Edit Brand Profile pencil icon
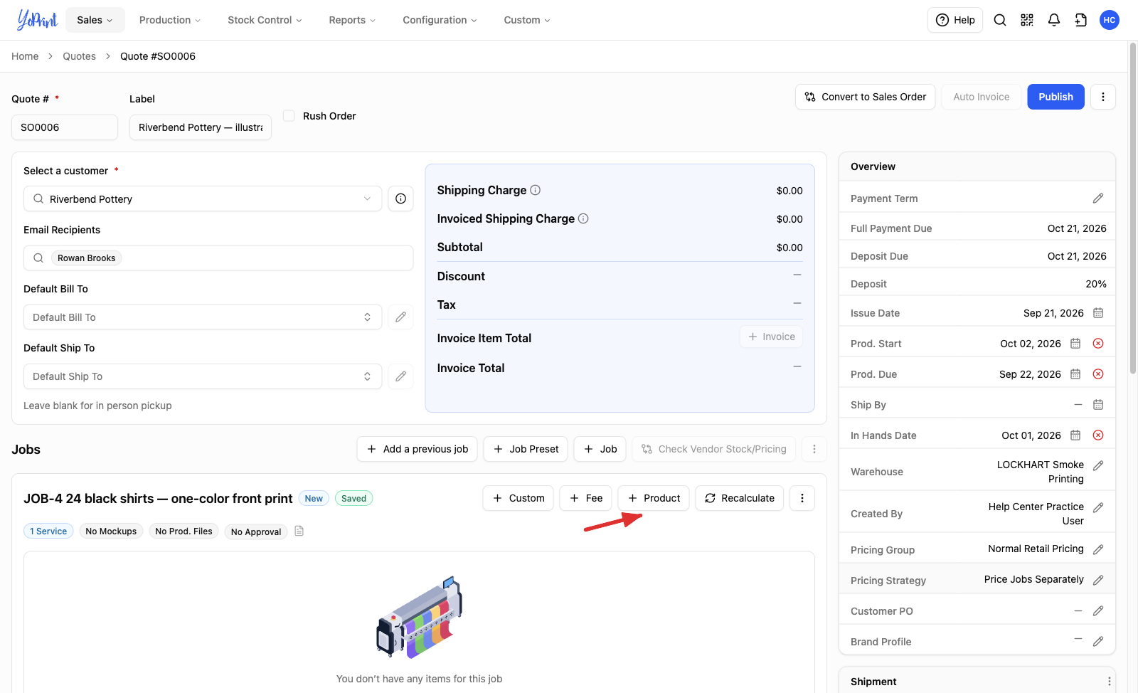 1098,642
